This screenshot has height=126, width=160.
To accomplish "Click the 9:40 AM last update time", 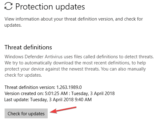I will (x=83, y=100).
